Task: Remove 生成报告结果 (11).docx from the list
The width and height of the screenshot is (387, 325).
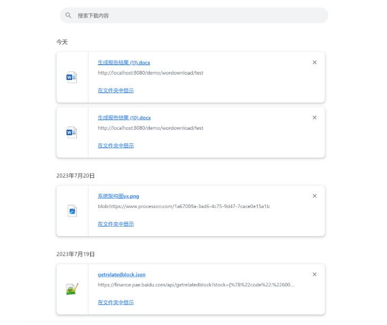Action: click(314, 62)
